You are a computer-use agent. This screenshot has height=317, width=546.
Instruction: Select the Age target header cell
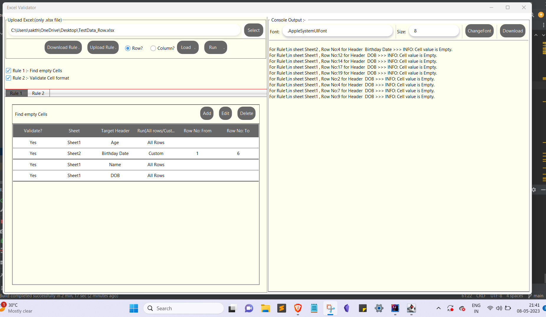[115, 143]
